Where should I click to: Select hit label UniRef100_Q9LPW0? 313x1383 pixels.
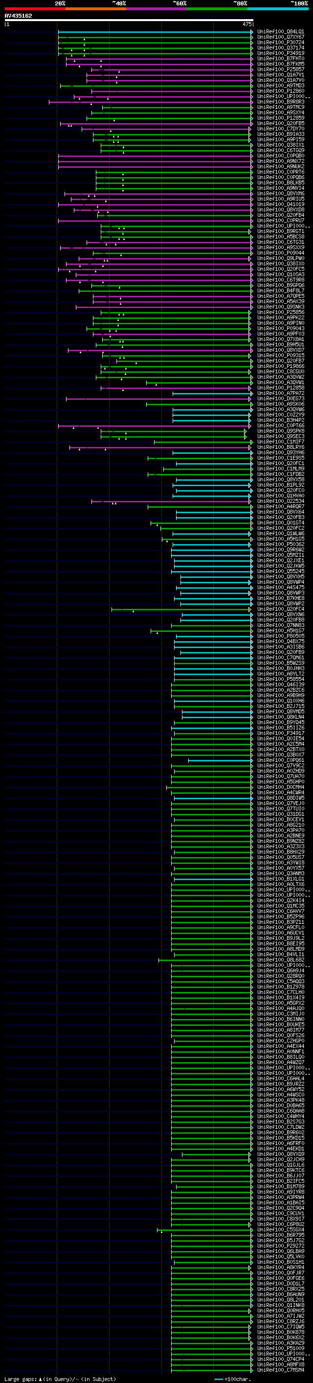point(280,258)
